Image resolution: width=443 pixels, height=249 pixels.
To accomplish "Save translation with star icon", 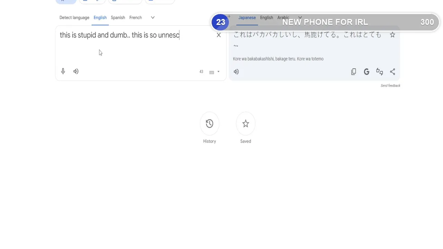I will (392, 35).
